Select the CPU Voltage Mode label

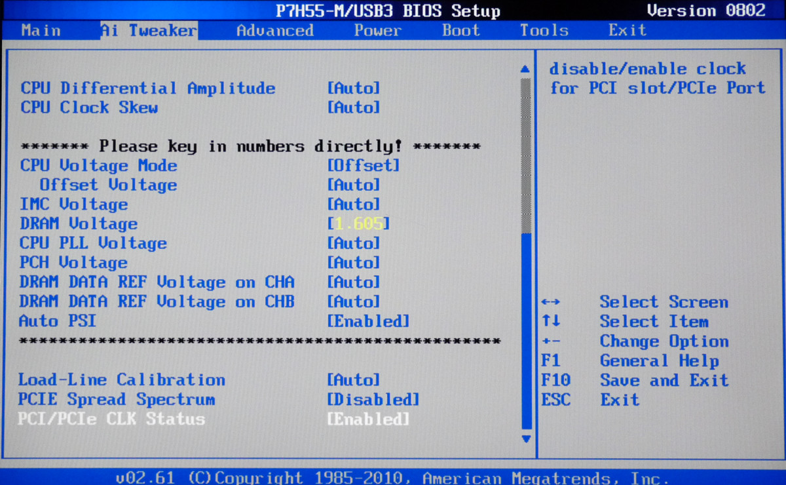(98, 166)
